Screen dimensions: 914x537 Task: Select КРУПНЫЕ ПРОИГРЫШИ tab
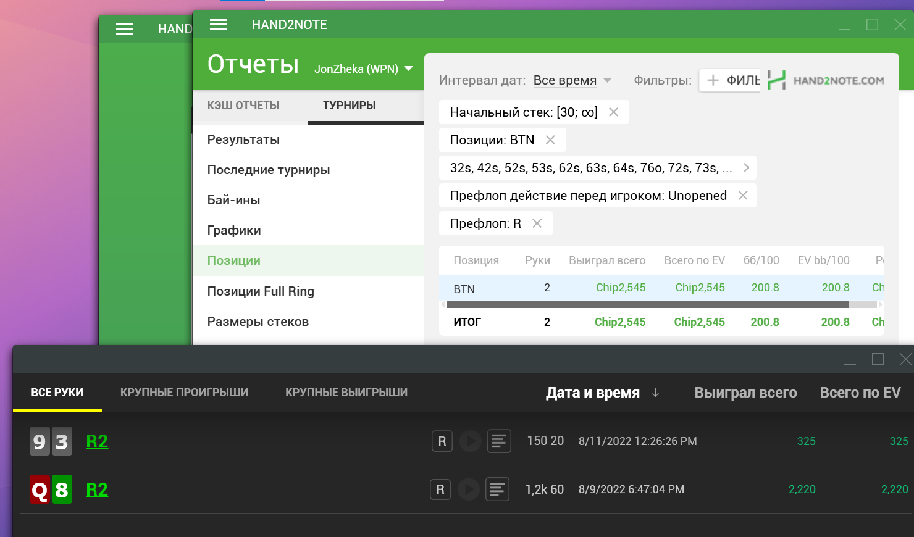coord(185,393)
